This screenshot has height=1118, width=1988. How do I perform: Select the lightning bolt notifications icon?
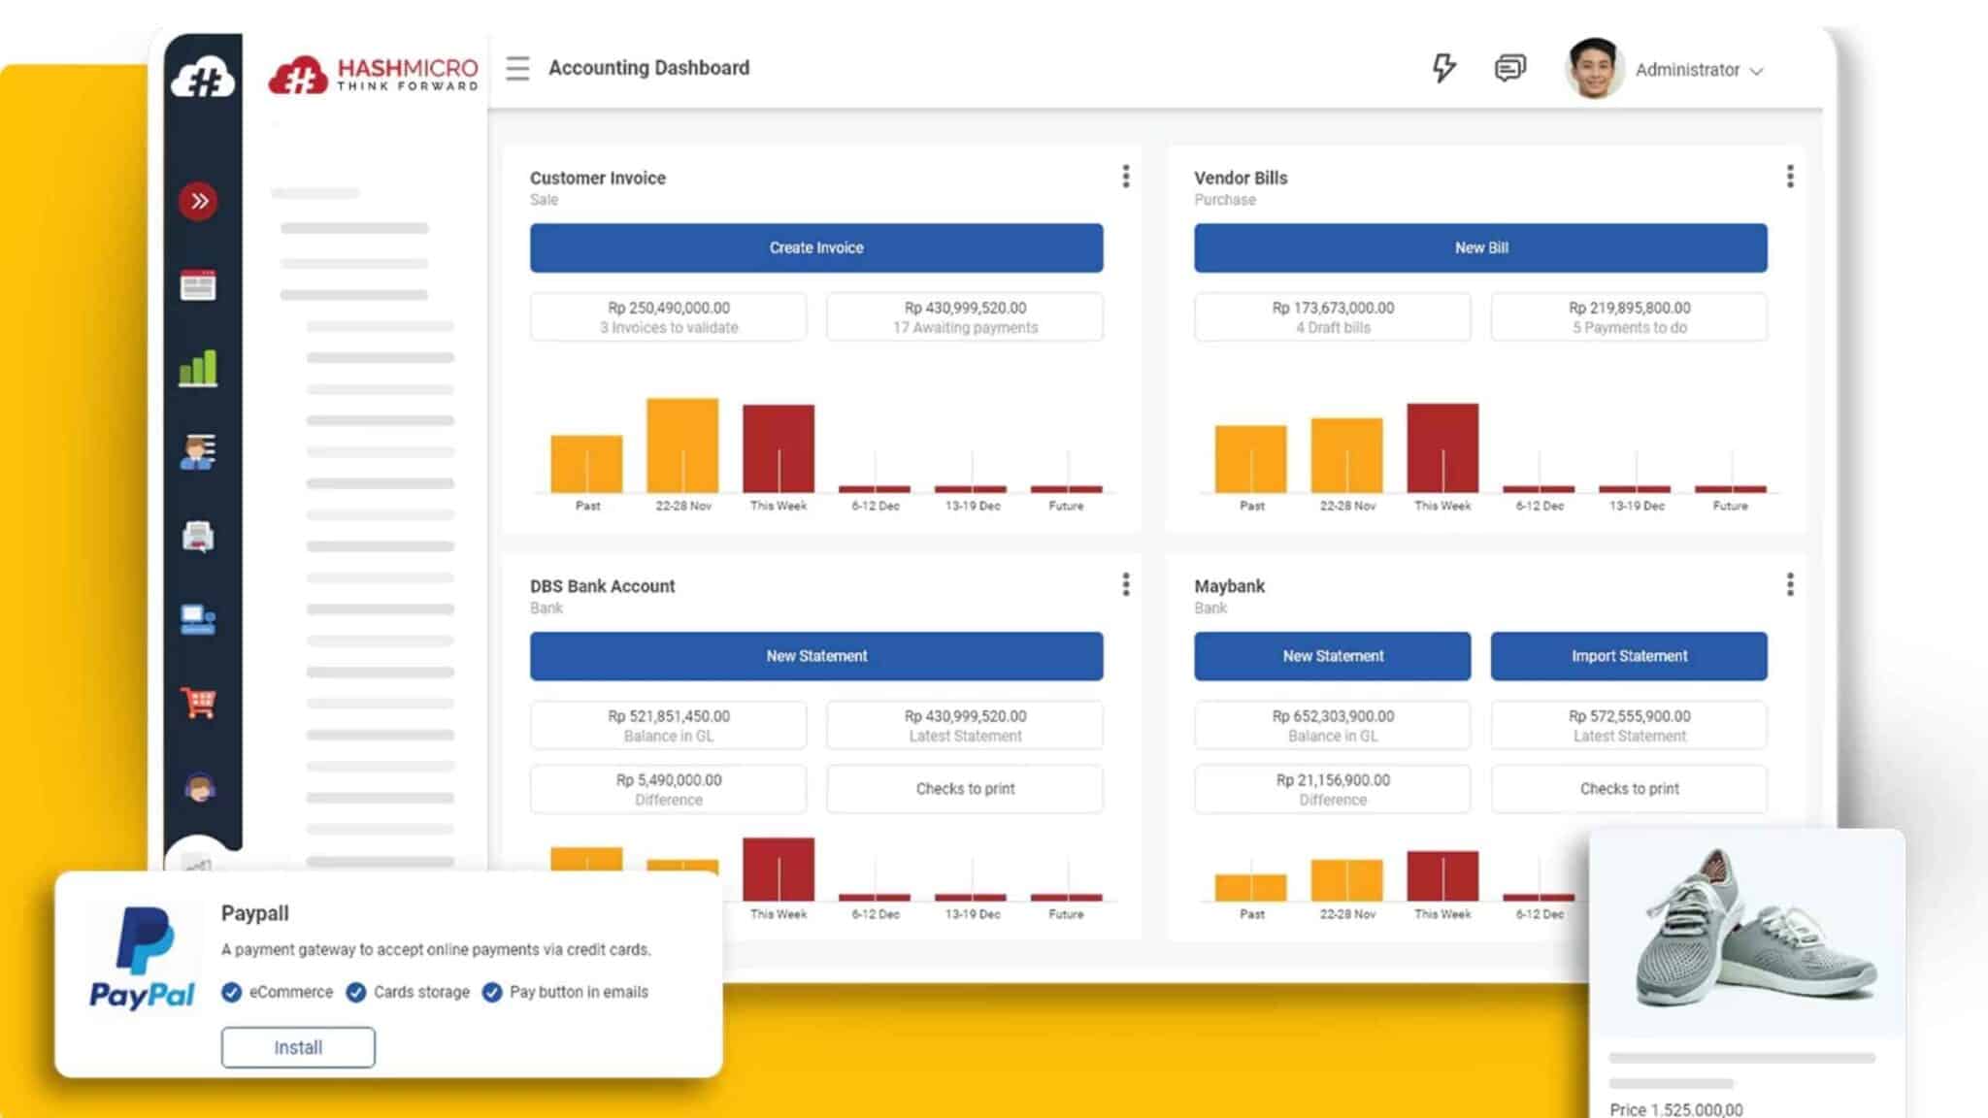(x=1443, y=67)
